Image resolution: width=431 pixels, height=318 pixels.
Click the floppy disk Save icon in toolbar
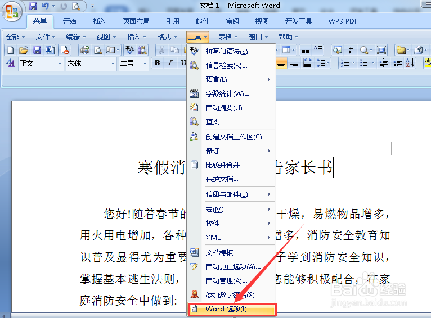pos(37,50)
